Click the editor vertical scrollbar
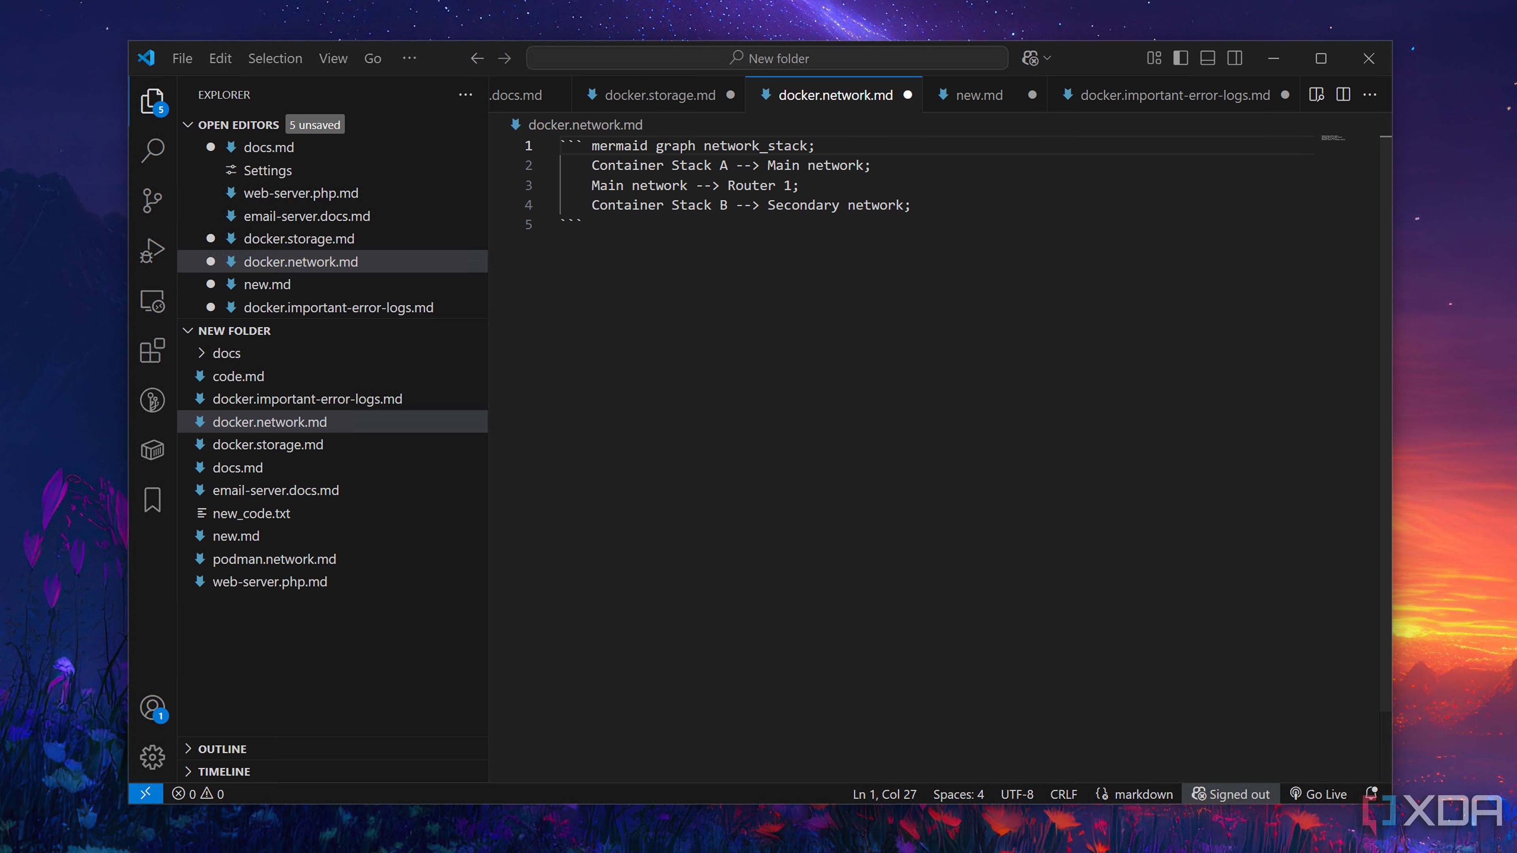1517x853 pixels. pyautogui.click(x=1385, y=424)
